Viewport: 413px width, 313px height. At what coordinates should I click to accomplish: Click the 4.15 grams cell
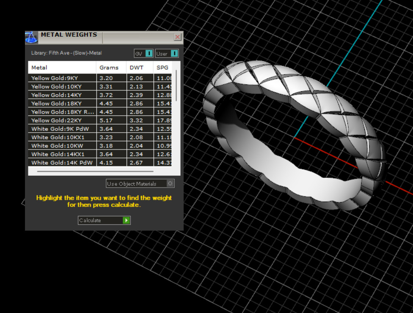[111, 162]
